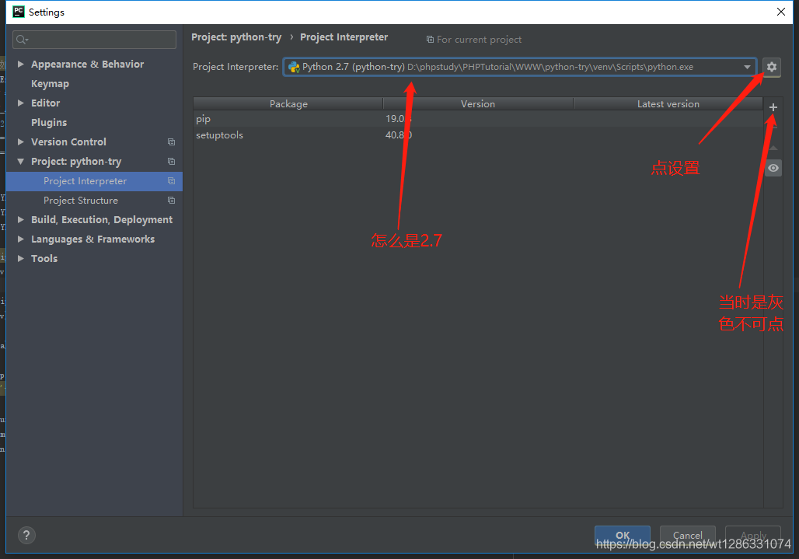Click Cancel button
799x559 pixels.
[x=687, y=536]
